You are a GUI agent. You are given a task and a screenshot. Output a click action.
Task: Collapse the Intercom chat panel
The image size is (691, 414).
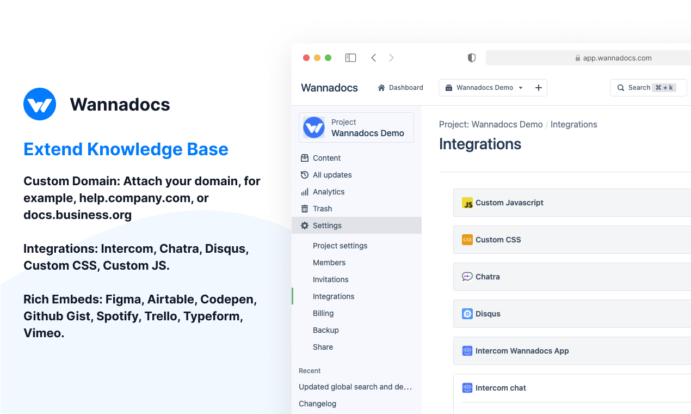point(572,388)
